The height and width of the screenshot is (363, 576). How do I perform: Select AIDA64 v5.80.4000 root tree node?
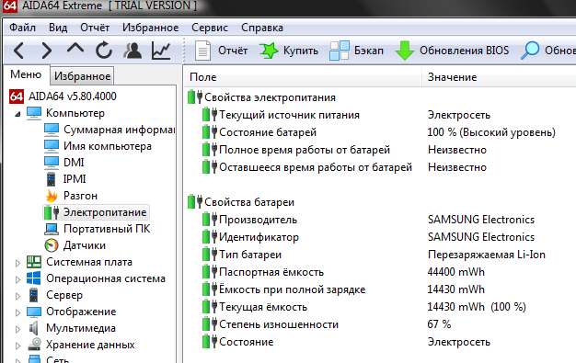click(x=63, y=96)
